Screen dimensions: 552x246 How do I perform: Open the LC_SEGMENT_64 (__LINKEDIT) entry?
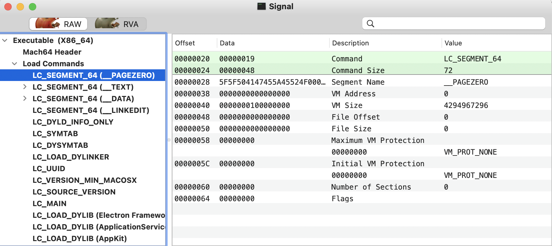click(91, 110)
